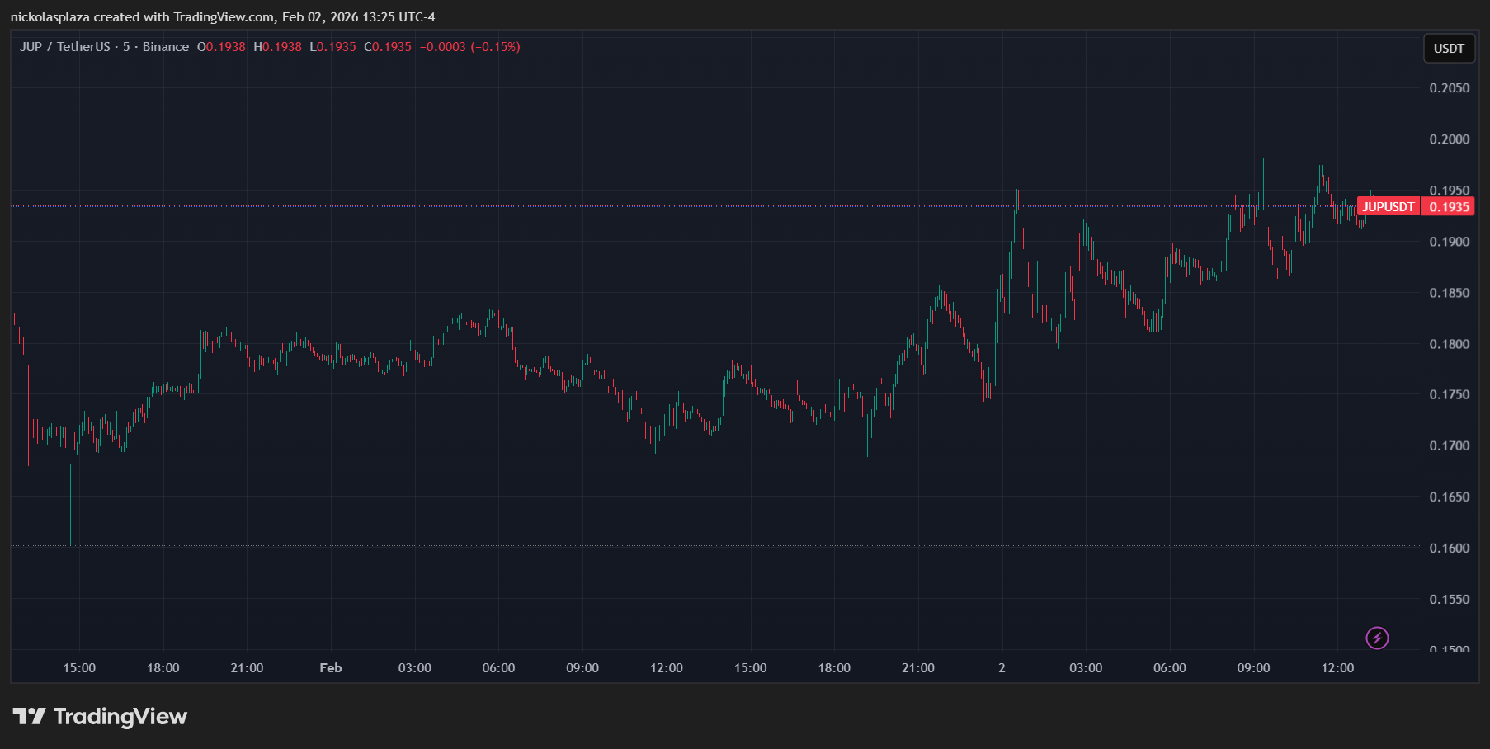Image resolution: width=1490 pixels, height=749 pixels.
Task: Click the 0.1800 price axis label
Action: pos(1449,344)
